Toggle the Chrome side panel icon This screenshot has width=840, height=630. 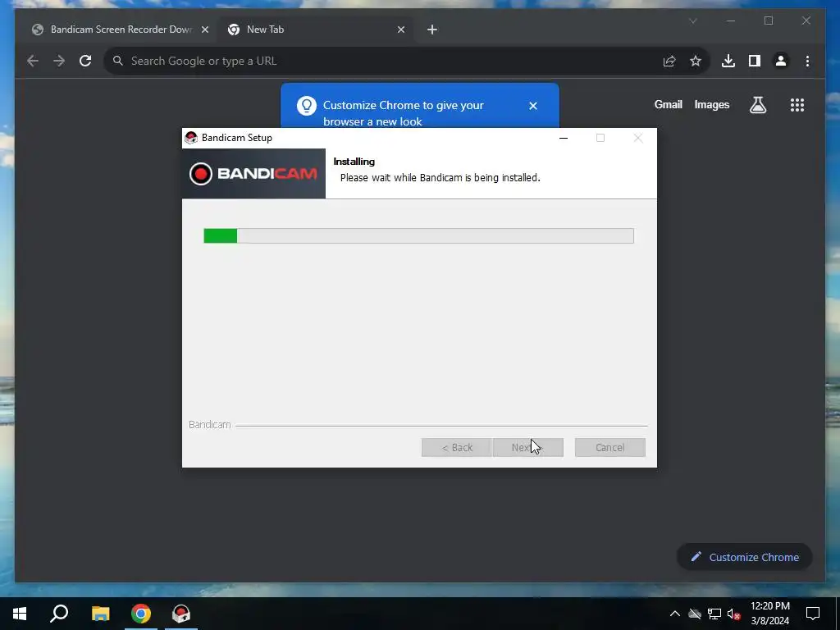tap(755, 61)
